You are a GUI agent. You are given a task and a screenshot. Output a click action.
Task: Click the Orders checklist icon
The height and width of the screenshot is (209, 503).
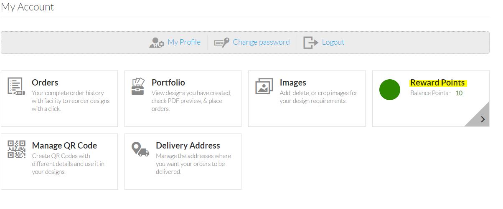coord(16,86)
